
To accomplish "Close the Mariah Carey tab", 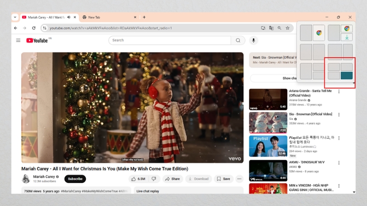I will coord(75,17).
